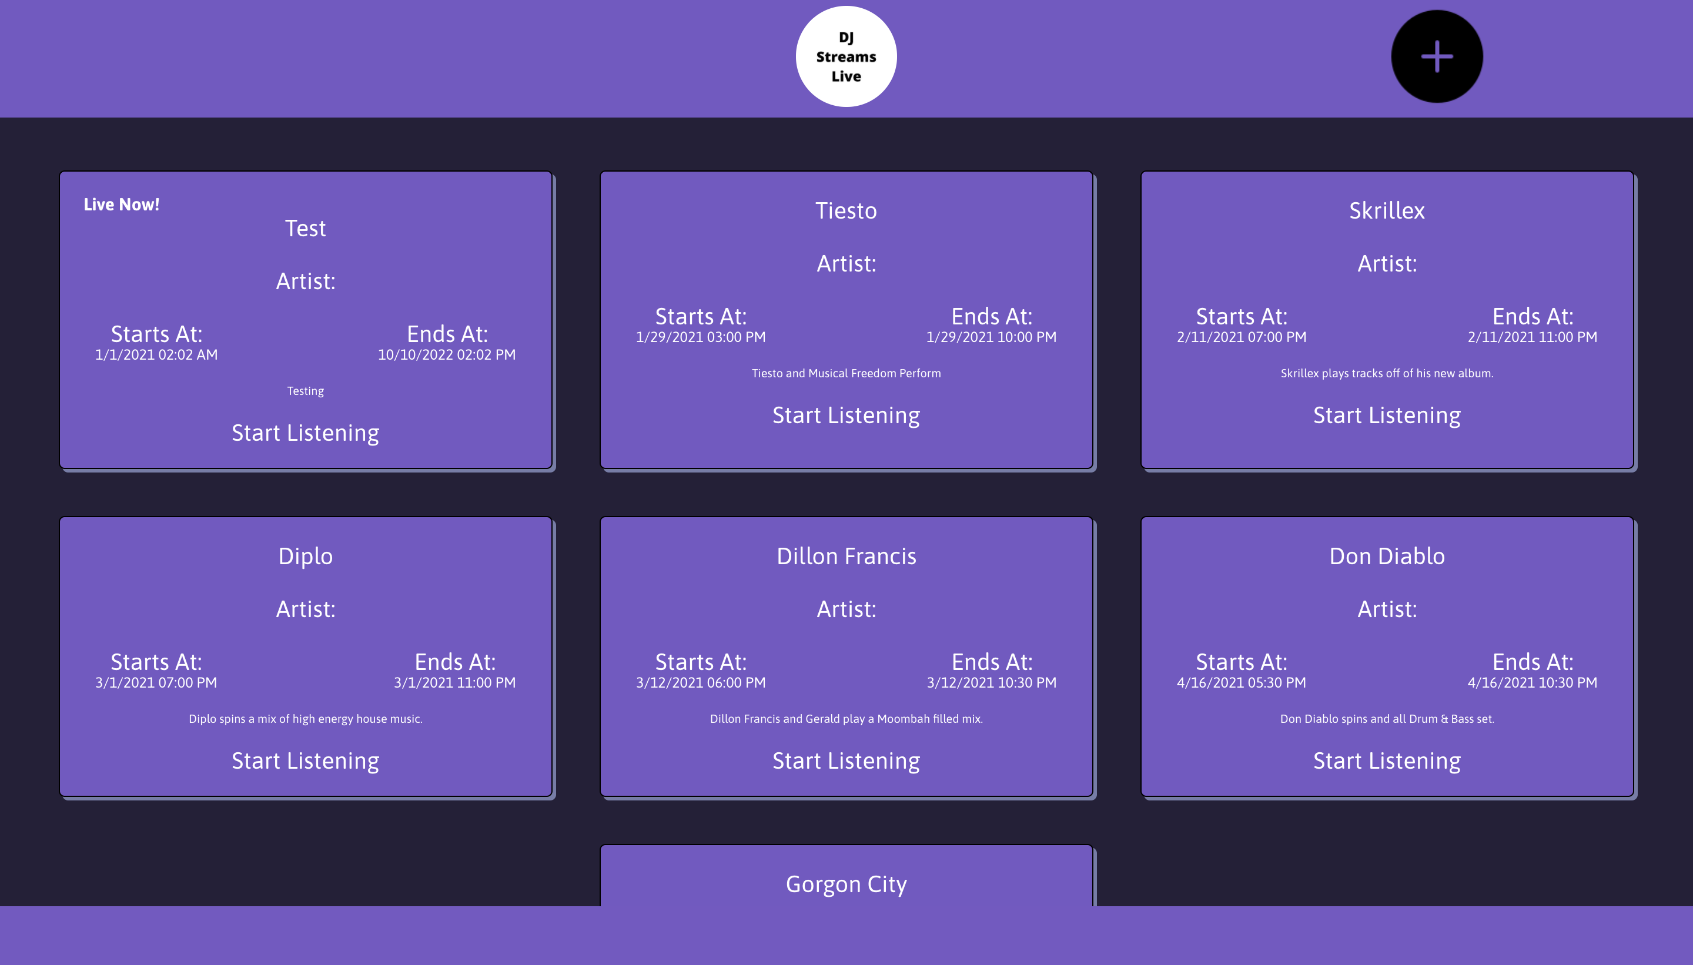The height and width of the screenshot is (965, 1693).
Task: Click 'Tiesto and Musical Freedom Perform' description
Action: [x=846, y=373]
